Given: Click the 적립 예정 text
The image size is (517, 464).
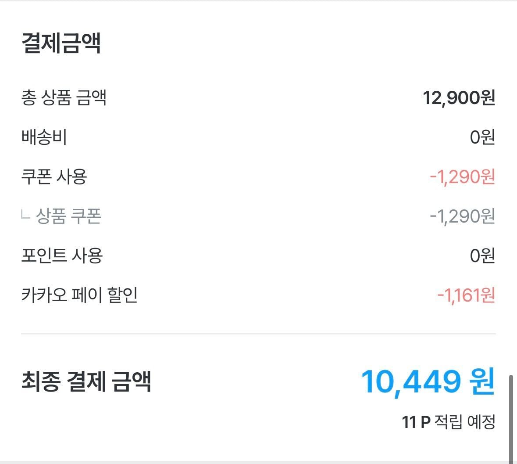Looking at the screenshot, I should tap(465, 422).
